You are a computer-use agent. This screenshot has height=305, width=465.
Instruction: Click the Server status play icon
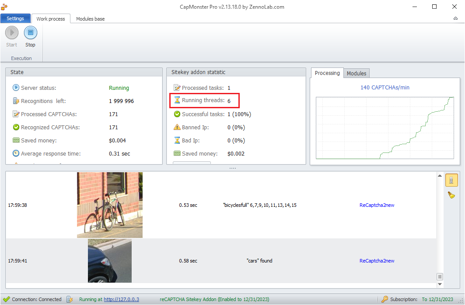(x=16, y=88)
